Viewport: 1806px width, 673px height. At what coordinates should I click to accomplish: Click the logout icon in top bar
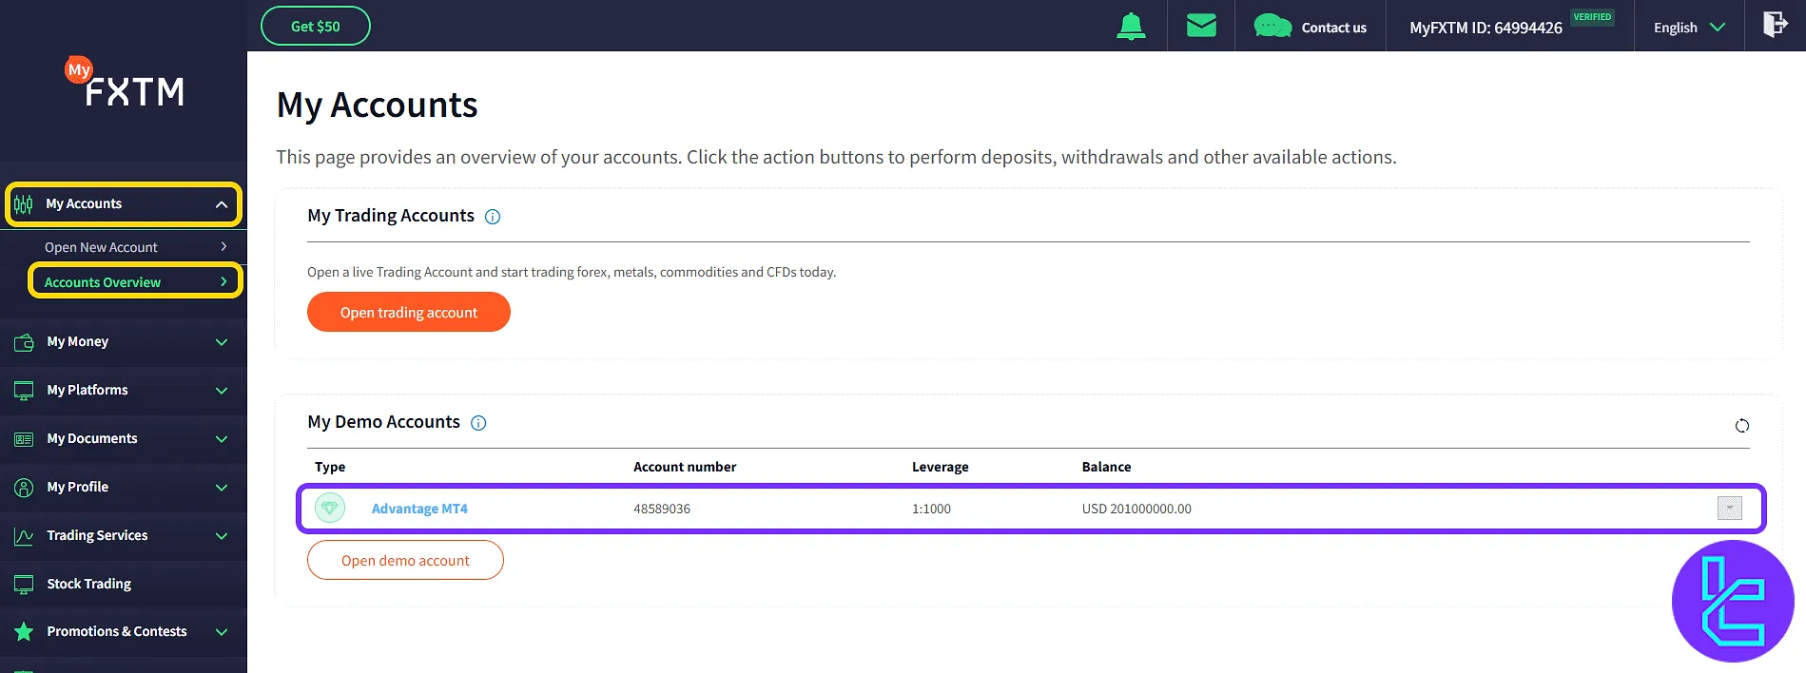(1775, 25)
